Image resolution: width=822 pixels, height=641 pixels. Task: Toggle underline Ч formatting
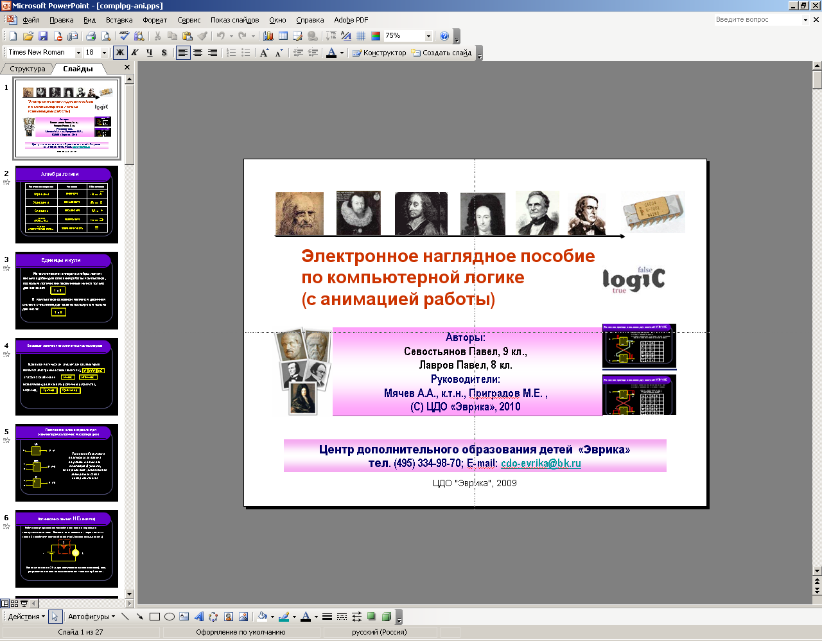(150, 53)
